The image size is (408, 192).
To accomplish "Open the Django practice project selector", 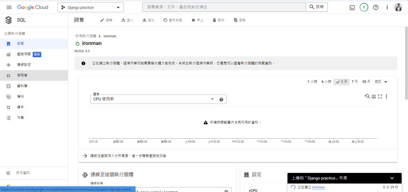I will pyautogui.click(x=90, y=8).
